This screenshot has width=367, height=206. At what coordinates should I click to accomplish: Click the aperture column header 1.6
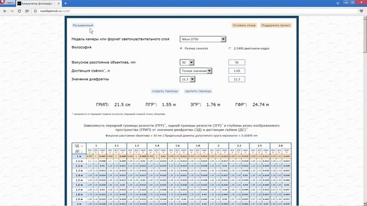pyautogui.click(x=177, y=145)
